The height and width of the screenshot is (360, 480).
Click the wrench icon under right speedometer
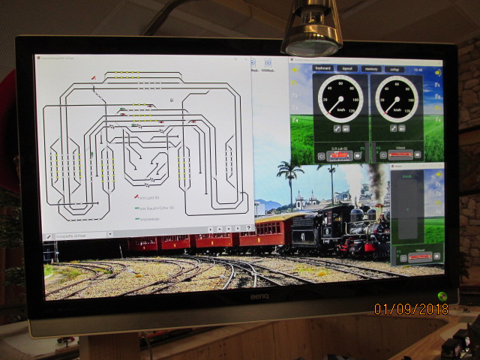[x=394, y=129]
